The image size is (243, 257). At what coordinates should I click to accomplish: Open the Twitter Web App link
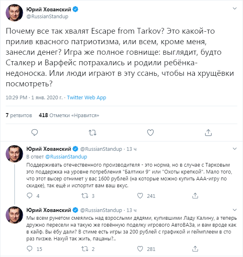point(86,98)
